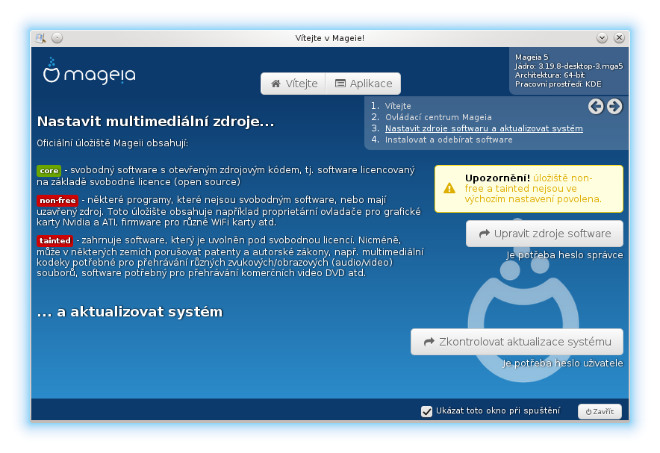Click the Jádro kernel version text
This screenshot has width=660, height=453.
(569, 66)
